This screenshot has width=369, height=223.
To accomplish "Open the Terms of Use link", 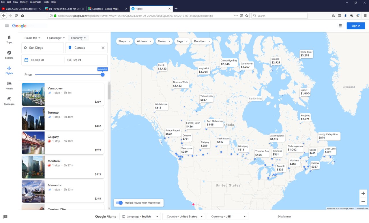I will pos(362,209).
